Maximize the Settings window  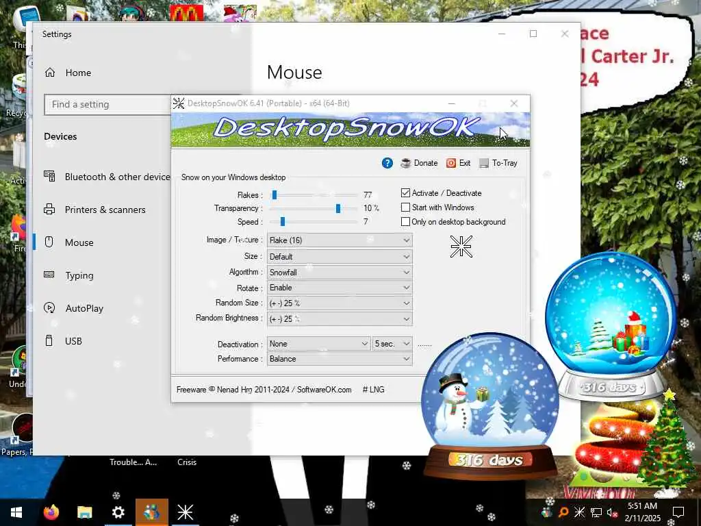click(533, 34)
